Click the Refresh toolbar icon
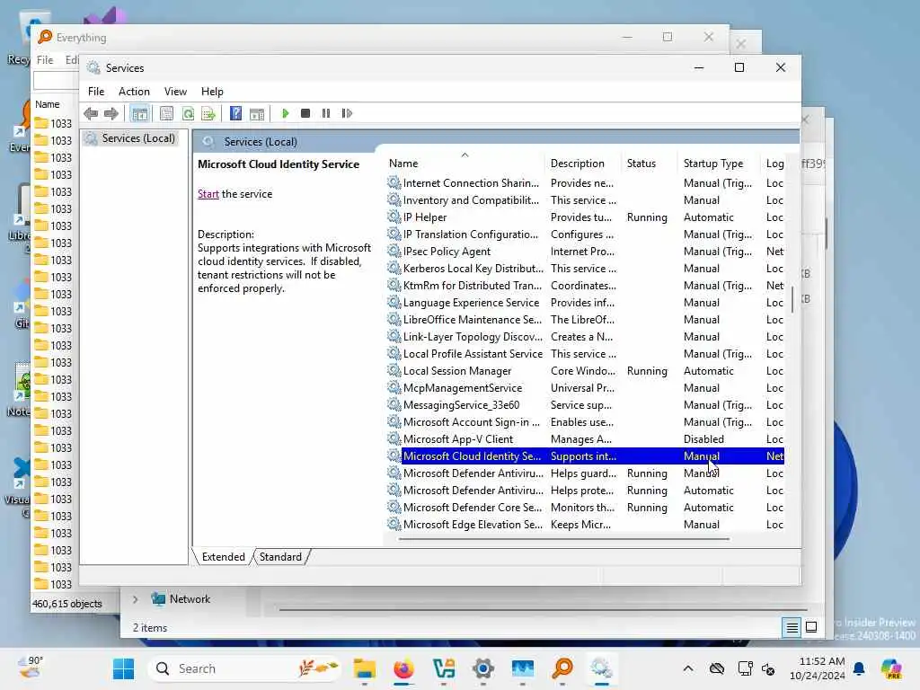 coord(188,113)
